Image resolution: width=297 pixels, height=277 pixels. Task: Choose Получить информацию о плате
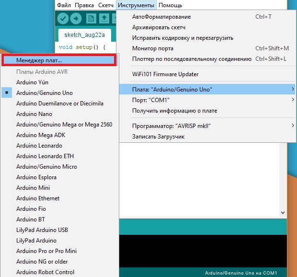coord(207,110)
